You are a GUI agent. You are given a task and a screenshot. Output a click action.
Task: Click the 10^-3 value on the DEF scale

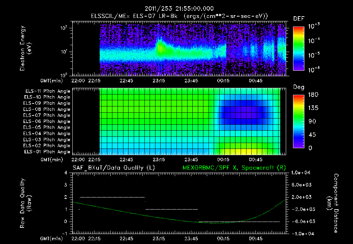(x=314, y=26)
